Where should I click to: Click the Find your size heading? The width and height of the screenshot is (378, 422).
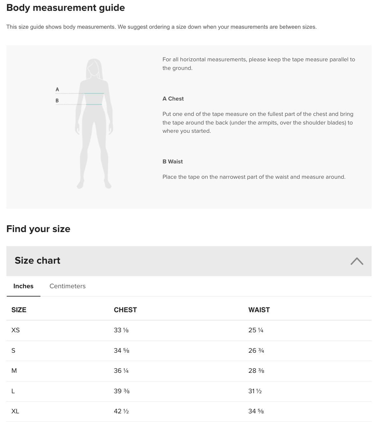point(38,229)
